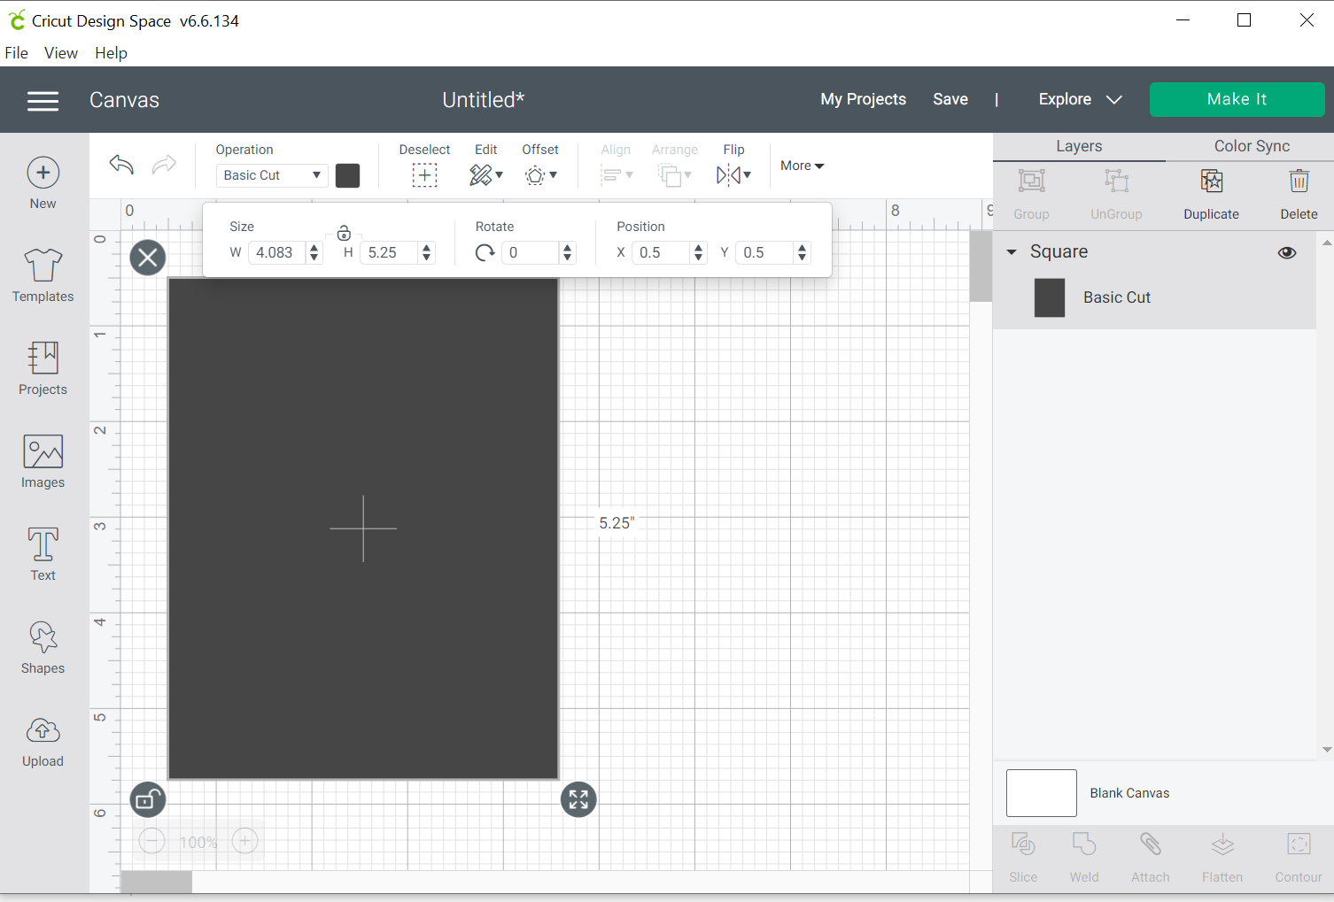1334x902 pixels.
Task: Open the Images library
Action: pyautogui.click(x=43, y=461)
